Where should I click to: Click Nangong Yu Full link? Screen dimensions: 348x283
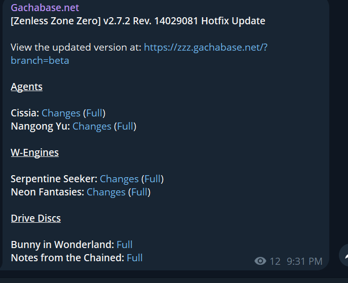click(x=125, y=126)
